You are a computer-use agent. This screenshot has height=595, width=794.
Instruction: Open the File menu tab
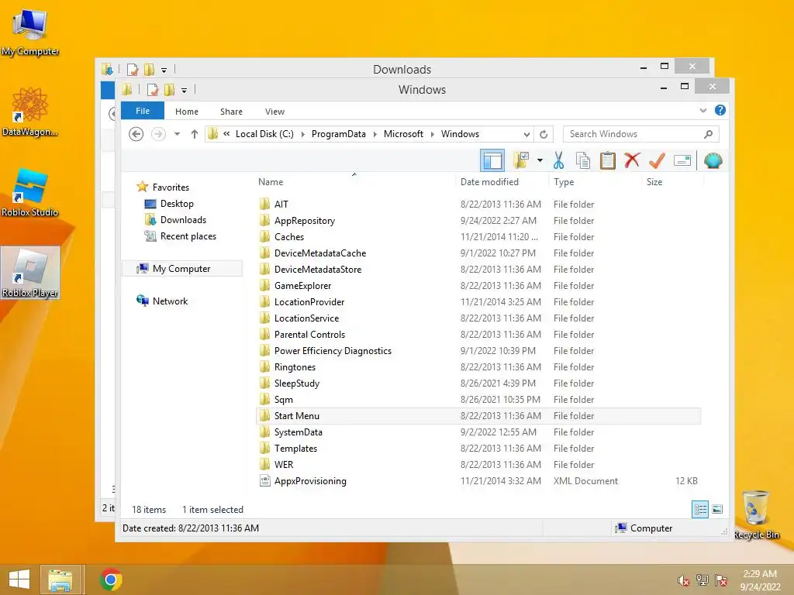click(143, 111)
